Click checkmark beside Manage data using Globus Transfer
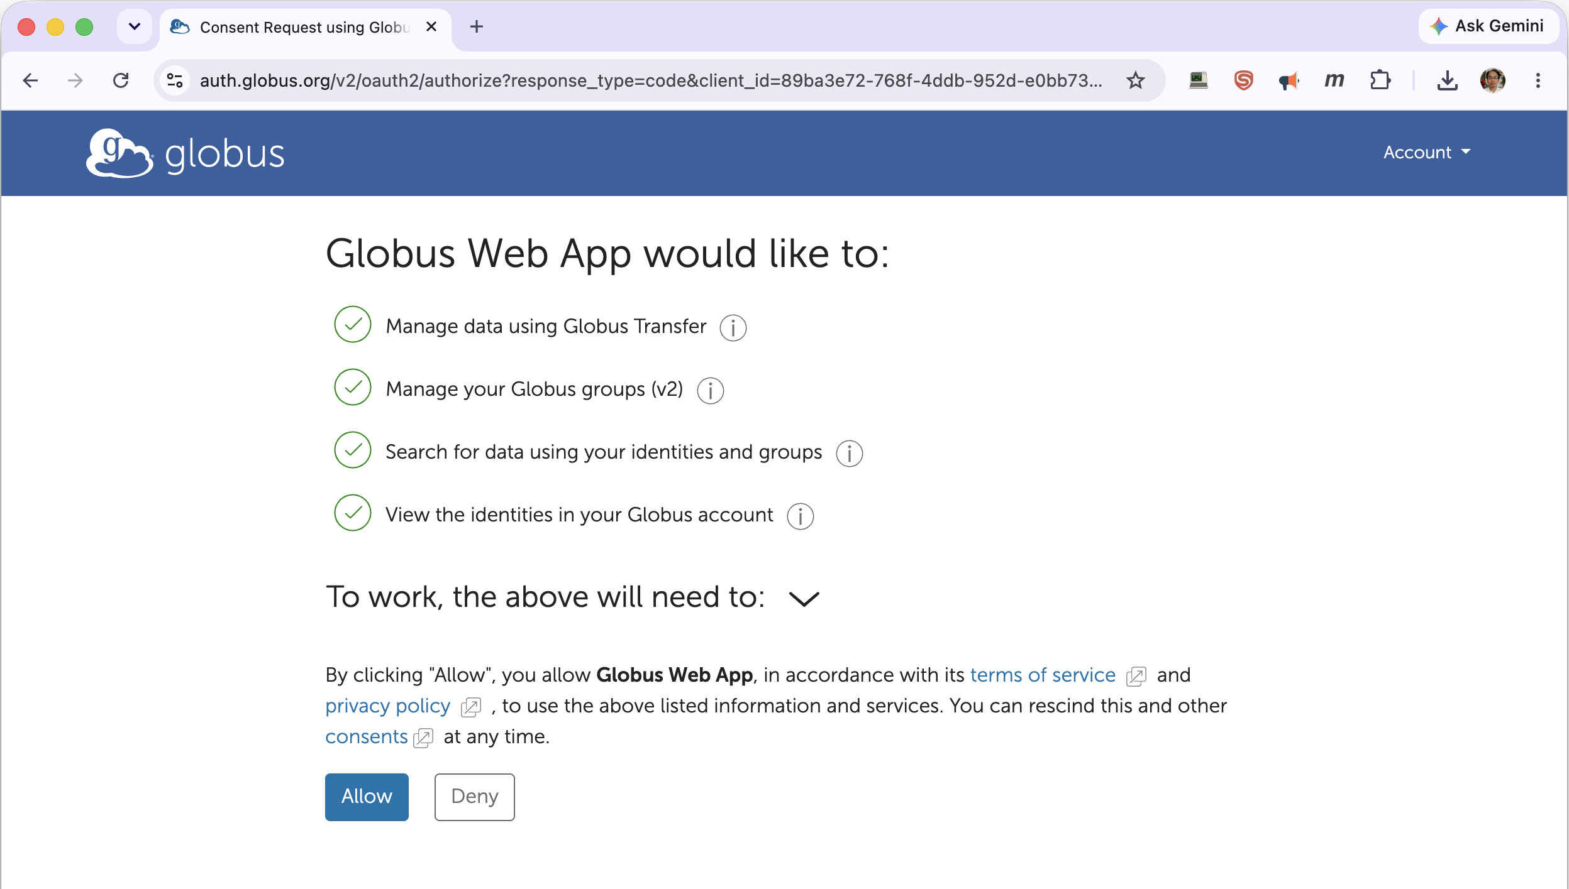The image size is (1569, 889). coord(353,324)
